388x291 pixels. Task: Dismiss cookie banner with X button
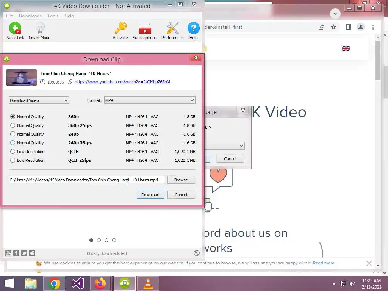click(x=369, y=263)
